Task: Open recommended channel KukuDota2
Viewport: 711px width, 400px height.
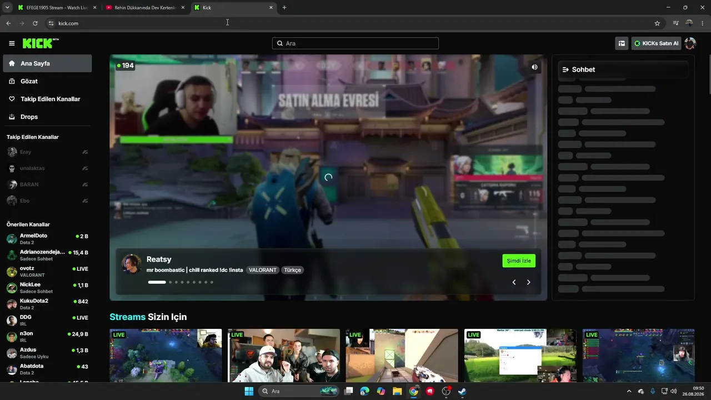Action: (47, 304)
